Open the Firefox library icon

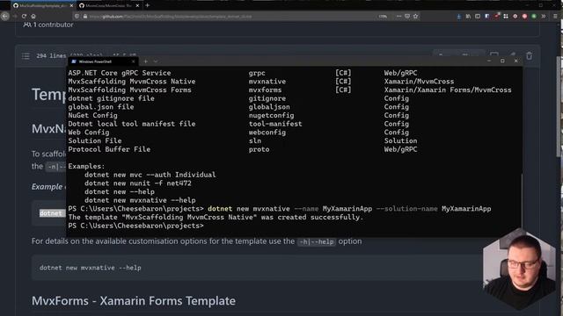pos(468,17)
